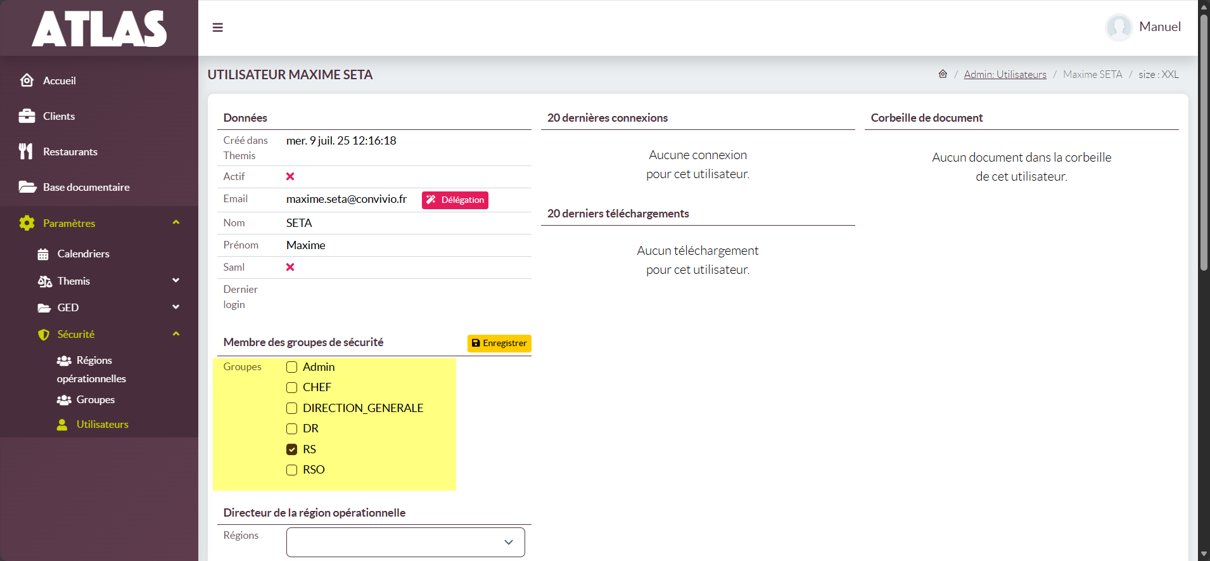Image resolution: width=1210 pixels, height=561 pixels.
Task: Tick the Admin group checkbox
Action: [x=291, y=367]
